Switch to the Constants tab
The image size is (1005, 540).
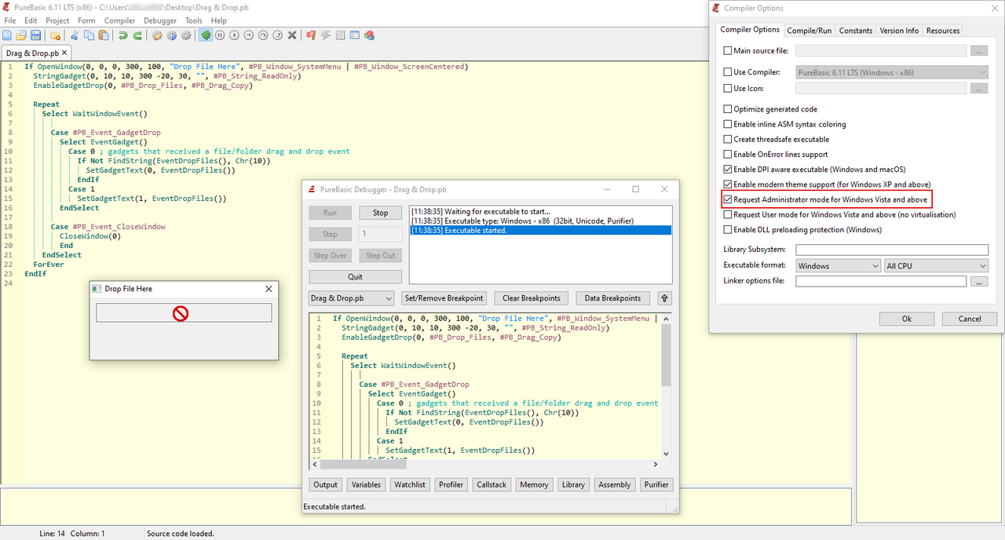[x=855, y=31]
